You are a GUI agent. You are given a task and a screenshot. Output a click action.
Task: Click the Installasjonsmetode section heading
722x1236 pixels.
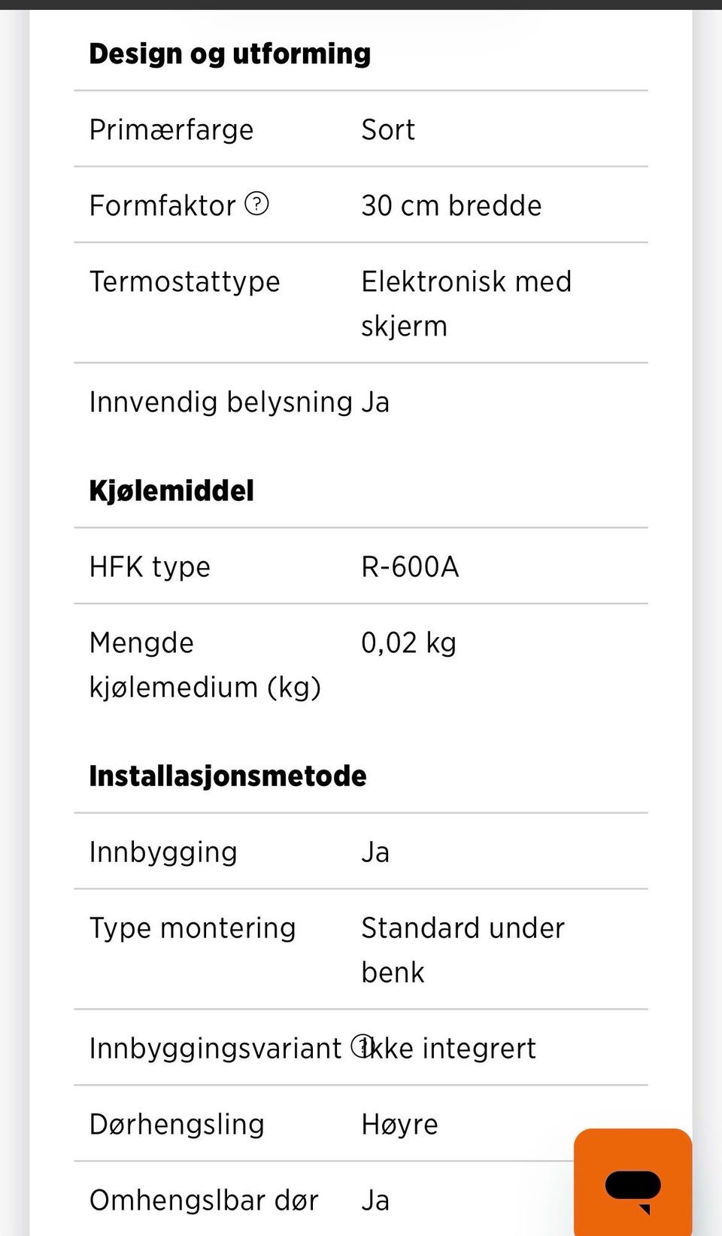click(228, 776)
